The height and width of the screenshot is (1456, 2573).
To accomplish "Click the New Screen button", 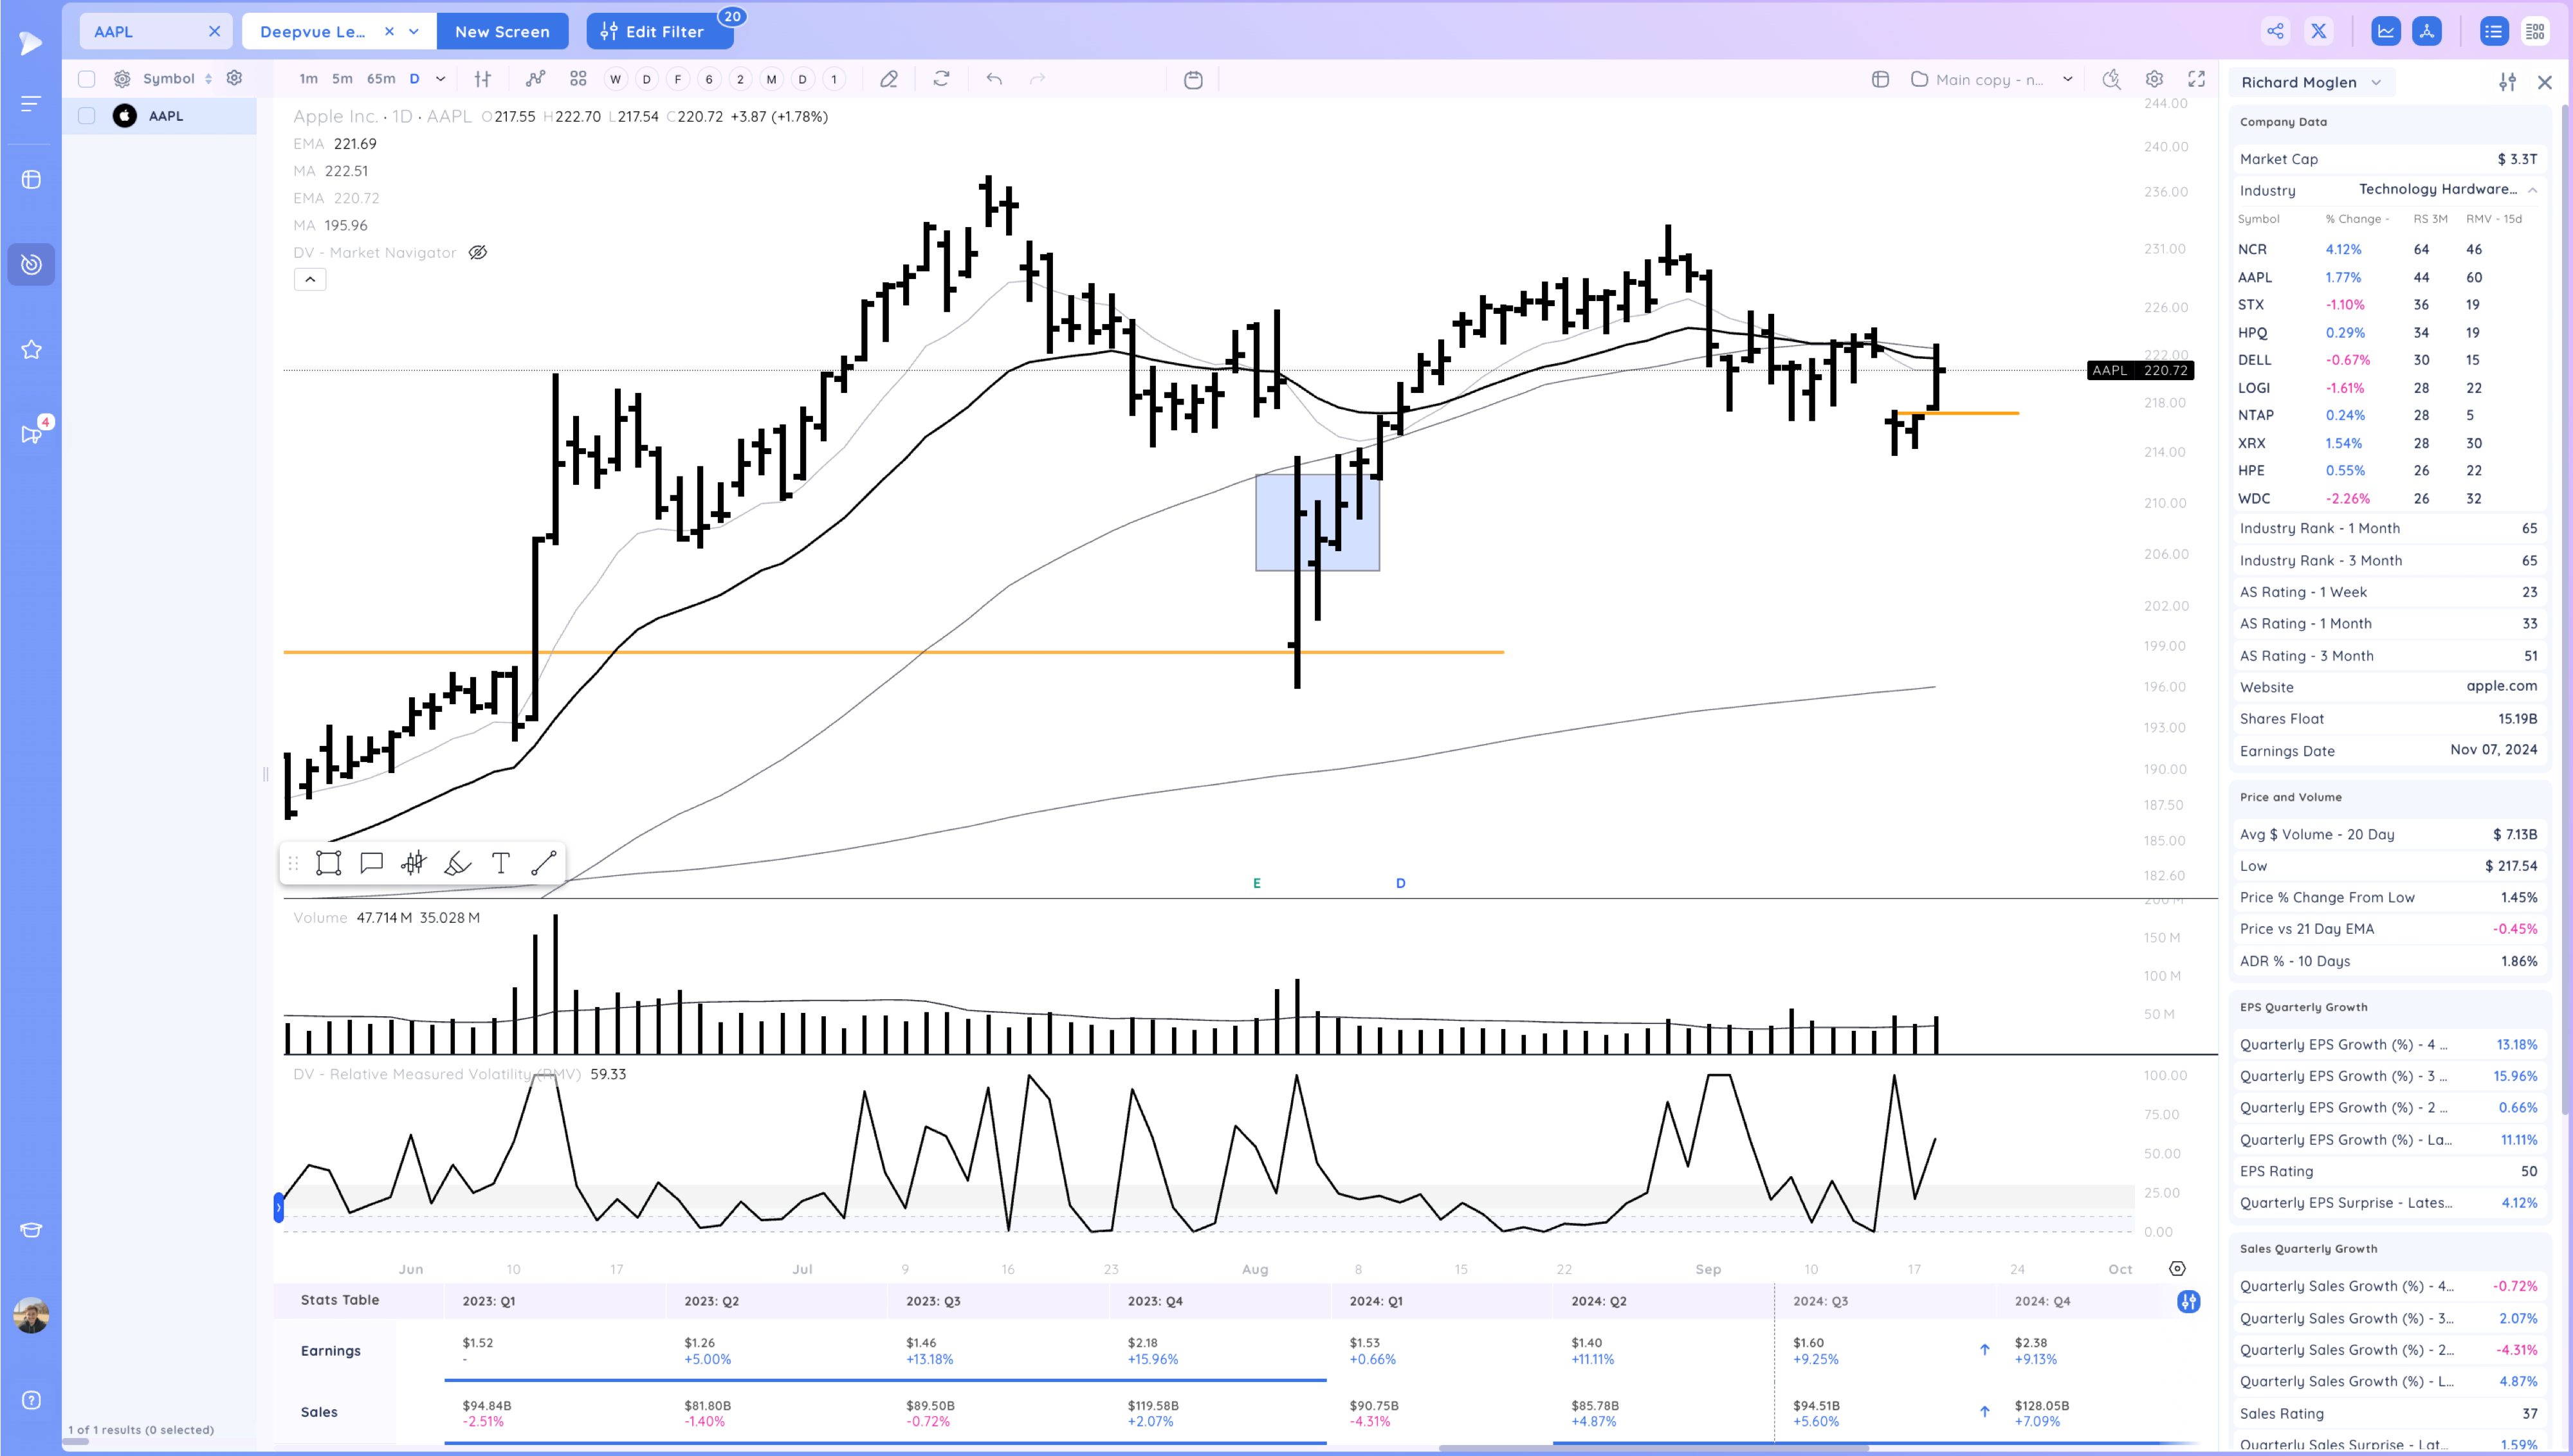I will pyautogui.click(x=502, y=31).
